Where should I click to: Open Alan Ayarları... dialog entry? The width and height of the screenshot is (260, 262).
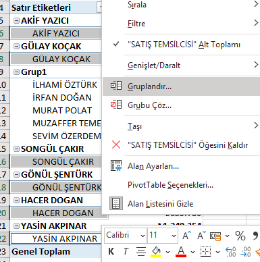tap(182, 166)
